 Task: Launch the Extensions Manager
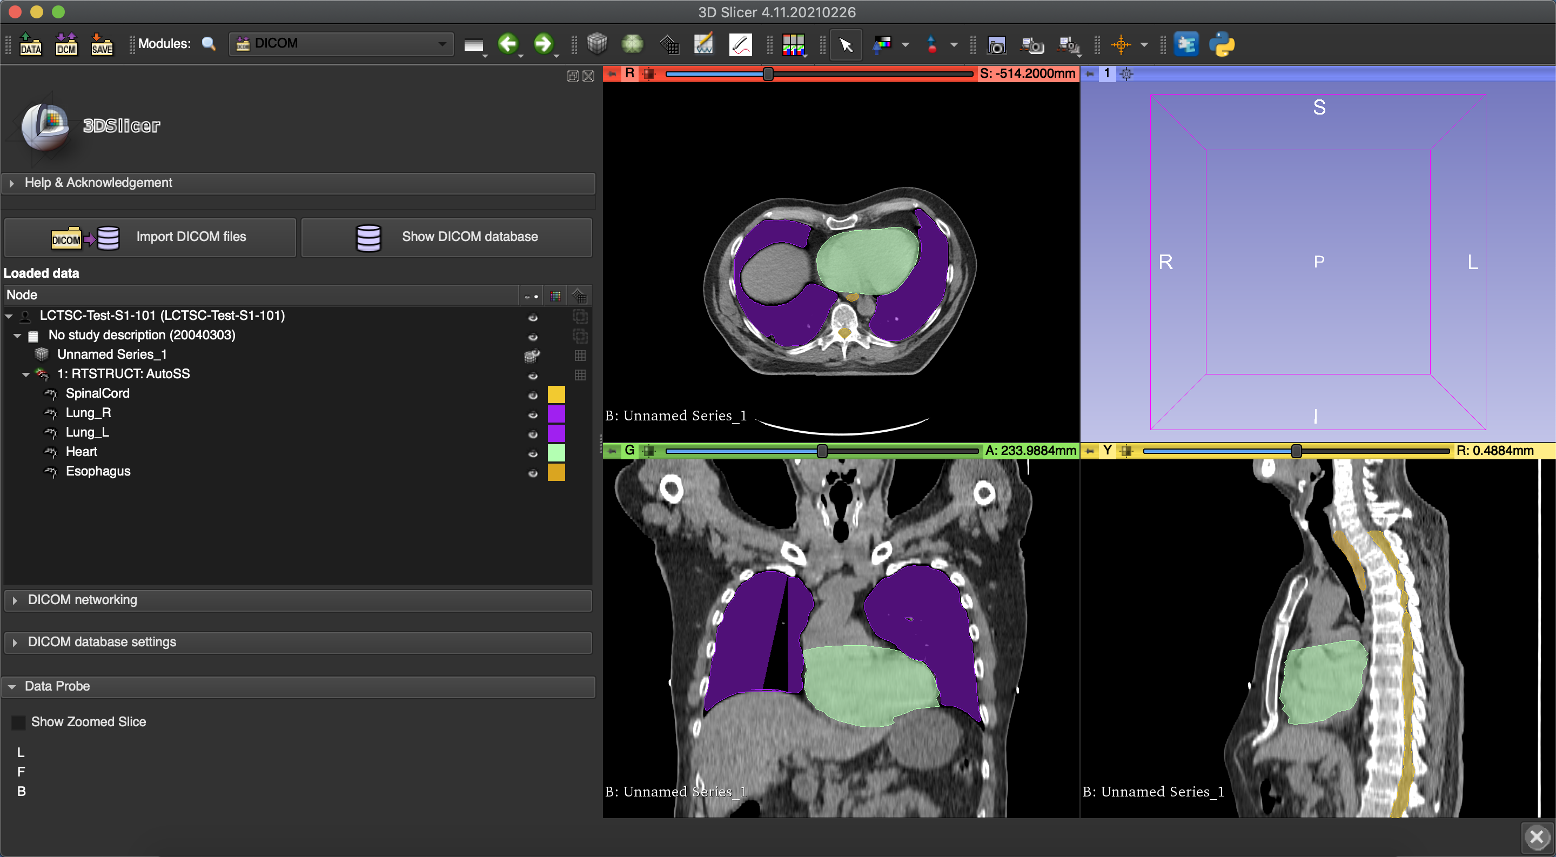(x=1186, y=44)
